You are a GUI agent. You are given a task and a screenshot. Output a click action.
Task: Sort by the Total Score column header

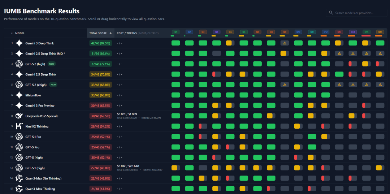coord(101,33)
